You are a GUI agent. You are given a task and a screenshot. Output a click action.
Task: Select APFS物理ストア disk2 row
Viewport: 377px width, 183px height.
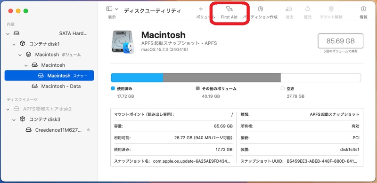click(49, 109)
